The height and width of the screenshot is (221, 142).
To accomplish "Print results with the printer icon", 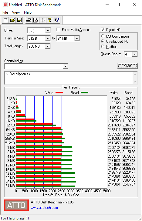I will tap(29, 20).
